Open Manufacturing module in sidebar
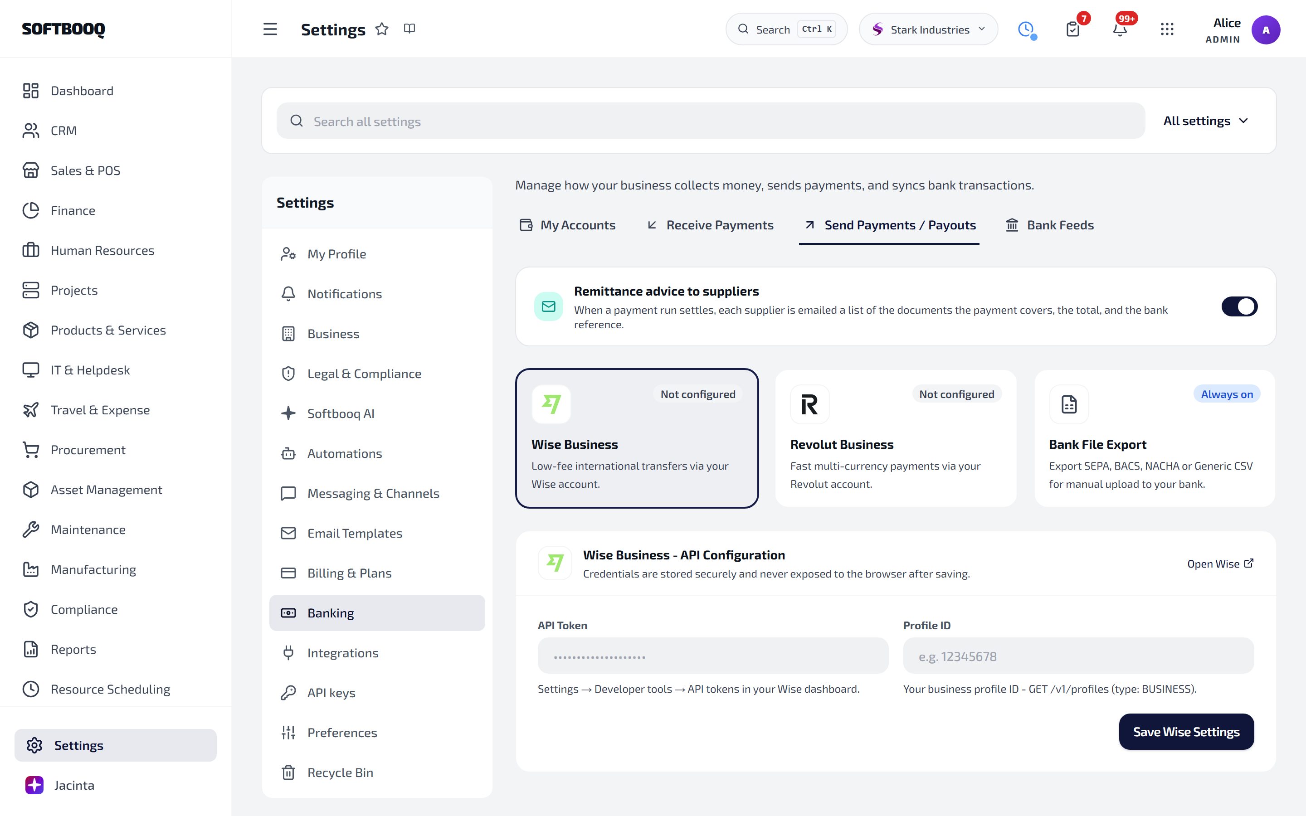Screen dimensions: 1306x816 tap(116, 569)
